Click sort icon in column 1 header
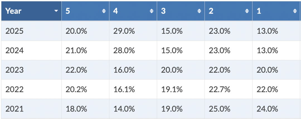This screenshot has width=301, height=119. point(295,11)
